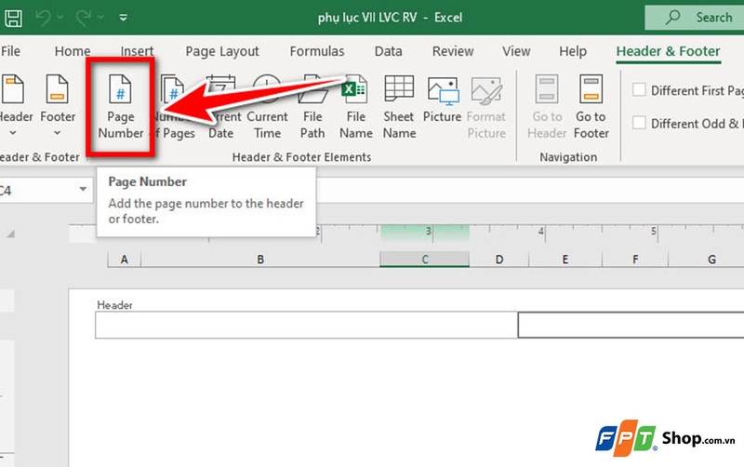Image resolution: width=744 pixels, height=467 pixels.
Task: Click Go to Header button
Action: point(547,107)
